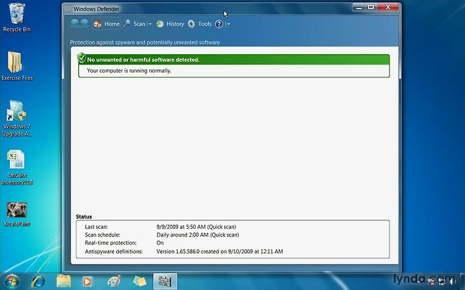
Task: Launch Internet Explorer from the taskbar
Action: tap(38, 282)
